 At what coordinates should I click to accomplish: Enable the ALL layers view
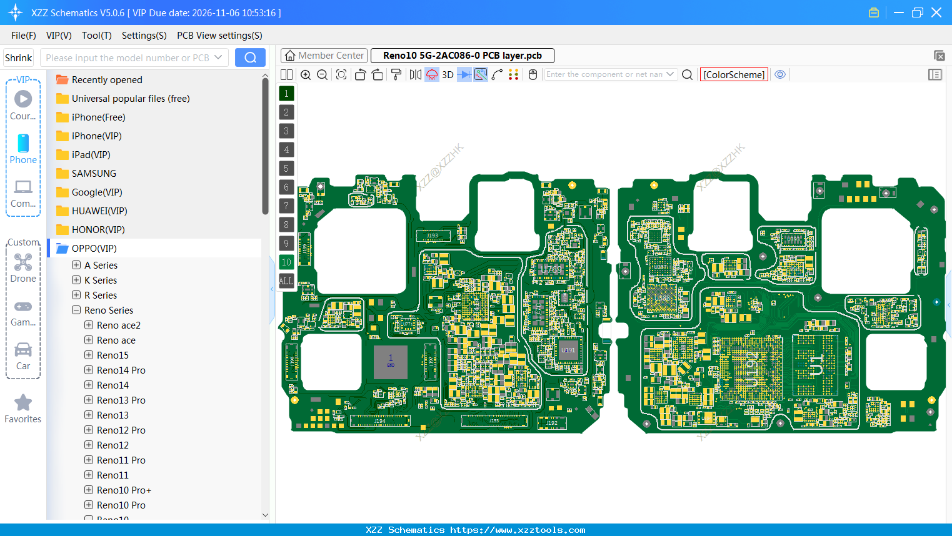[x=286, y=280]
